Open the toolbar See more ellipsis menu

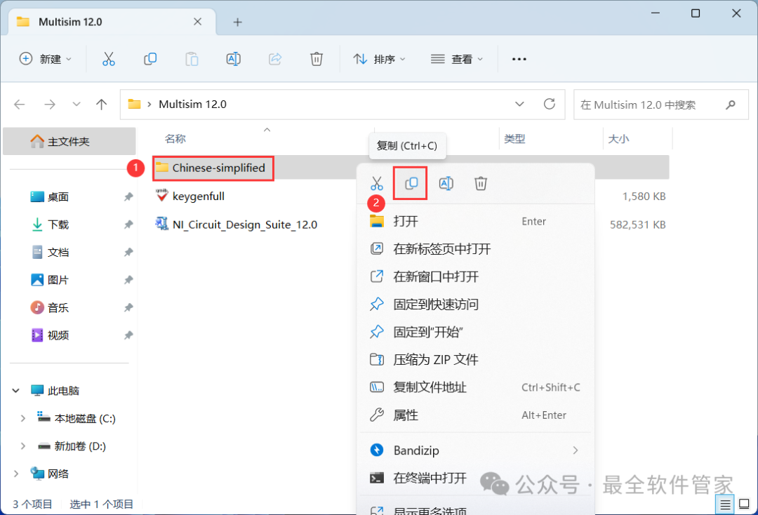(x=519, y=59)
